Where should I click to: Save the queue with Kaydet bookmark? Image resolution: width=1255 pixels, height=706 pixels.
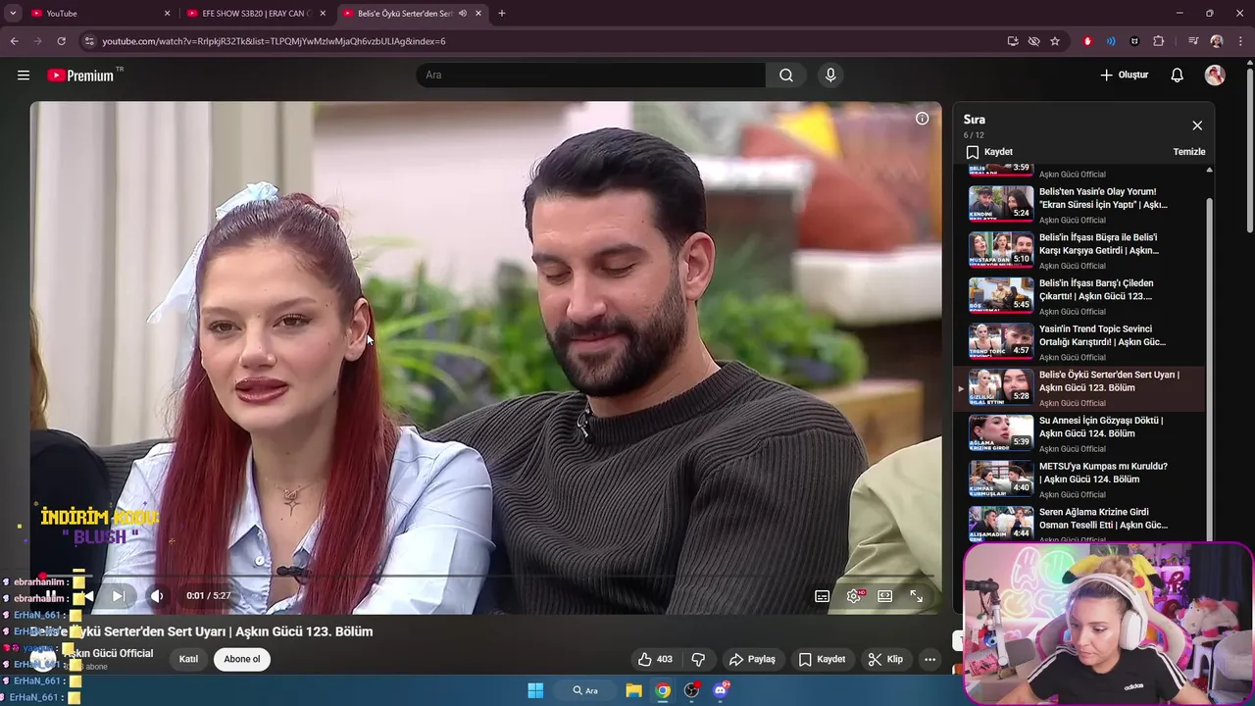(x=989, y=152)
